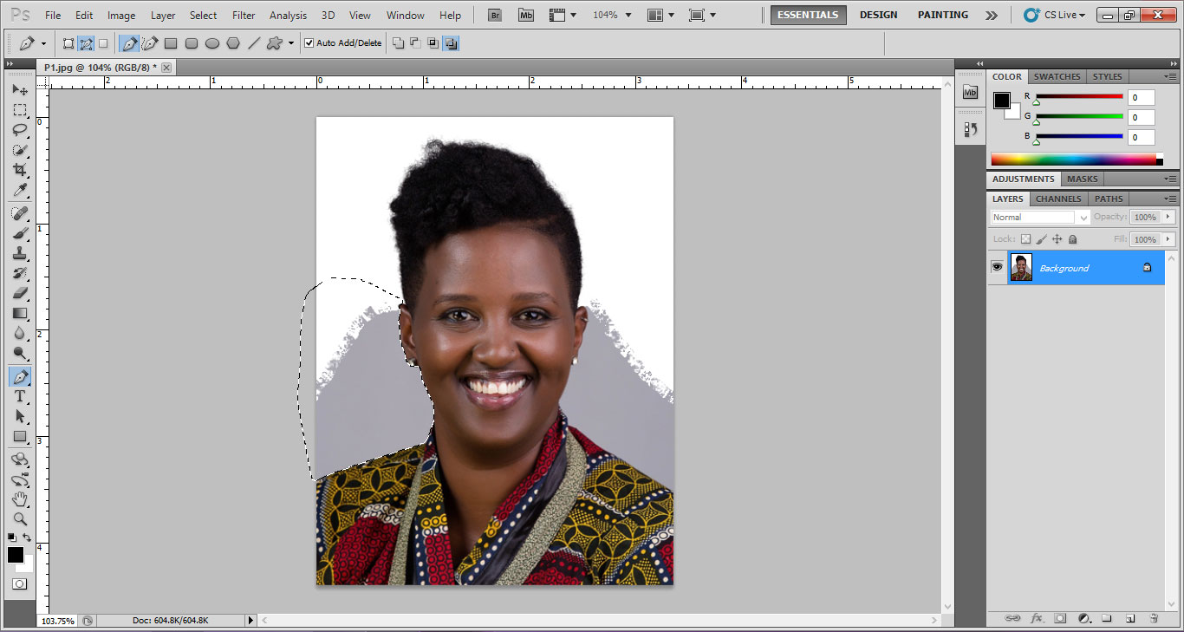This screenshot has height=632, width=1184.
Task: Toggle Add to Path Area option
Action: pos(398,42)
